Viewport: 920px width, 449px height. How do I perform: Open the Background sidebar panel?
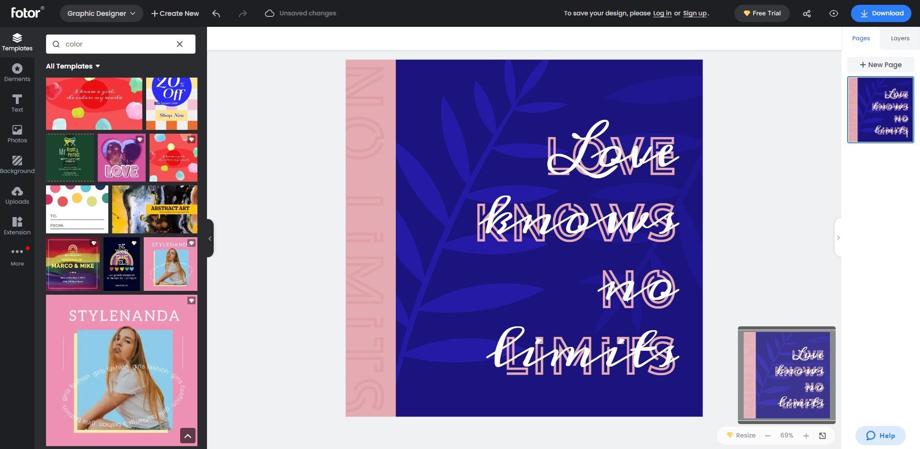pyautogui.click(x=17, y=165)
